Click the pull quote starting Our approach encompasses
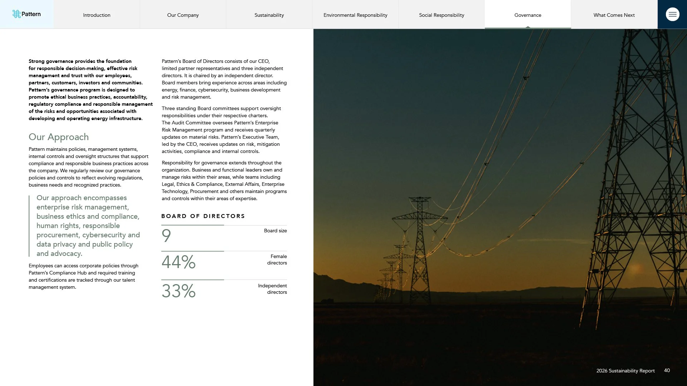The height and width of the screenshot is (386, 687). [x=88, y=226]
